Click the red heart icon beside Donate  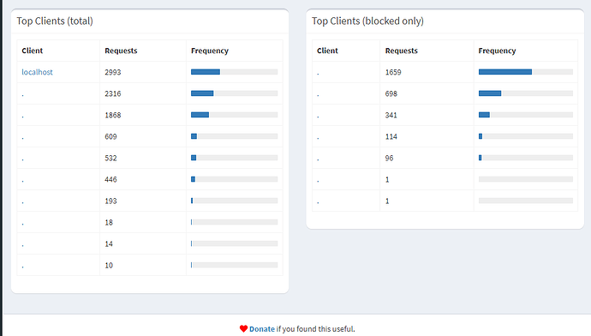[243, 329]
